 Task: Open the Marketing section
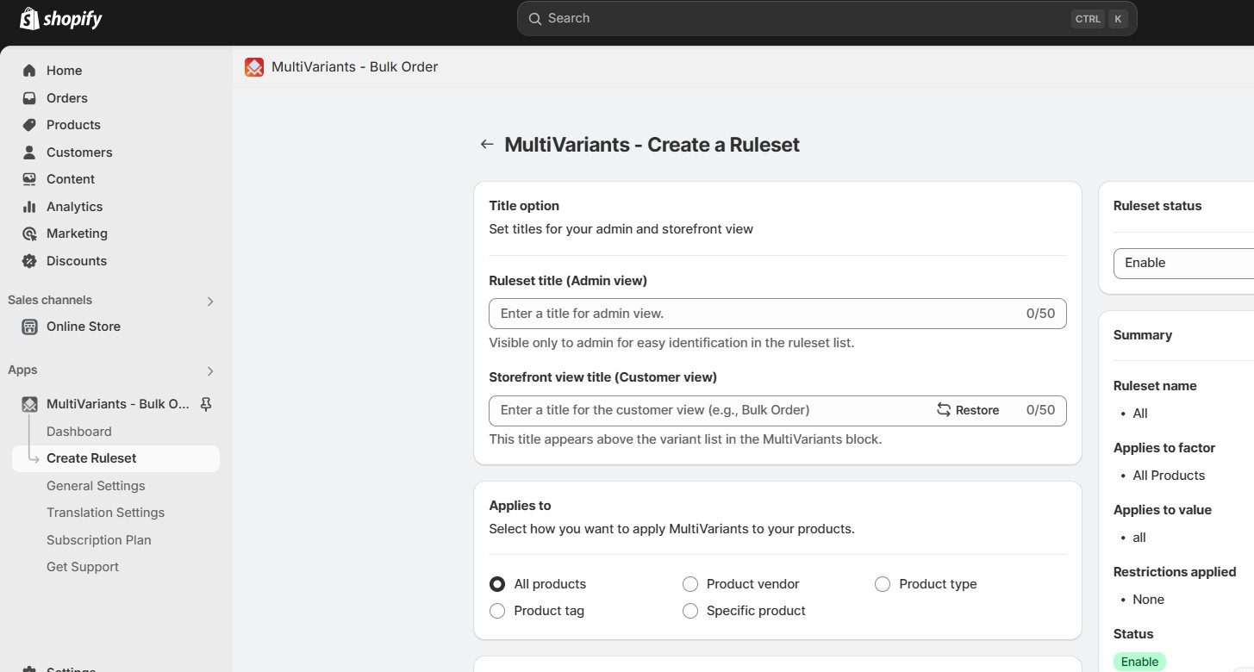tap(77, 233)
